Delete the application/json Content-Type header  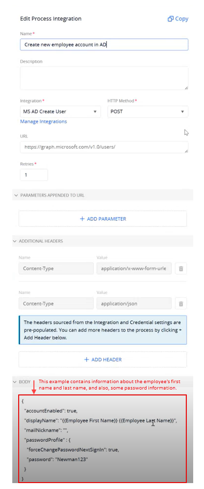181,303
